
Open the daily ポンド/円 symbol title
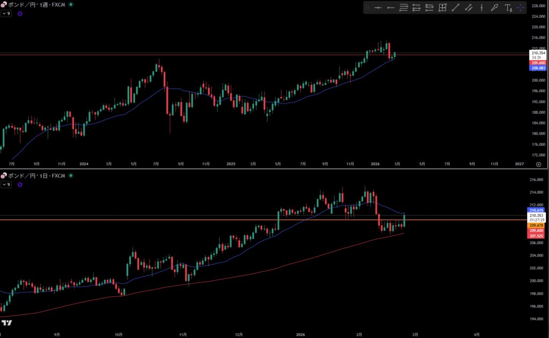pyautogui.click(x=35, y=175)
